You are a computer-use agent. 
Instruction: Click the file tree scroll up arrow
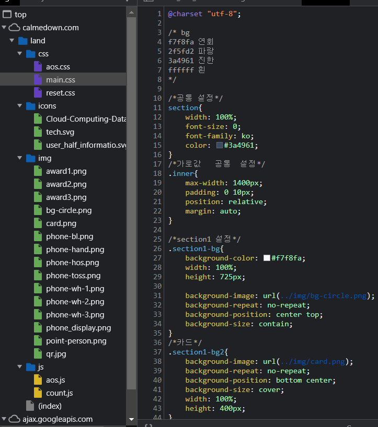131,12
